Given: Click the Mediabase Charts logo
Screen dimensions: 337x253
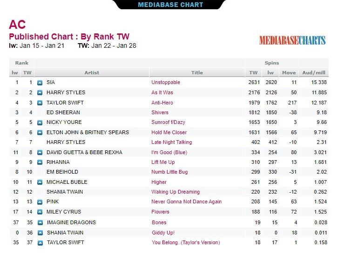Looking at the screenshot, I should tap(292, 40).
